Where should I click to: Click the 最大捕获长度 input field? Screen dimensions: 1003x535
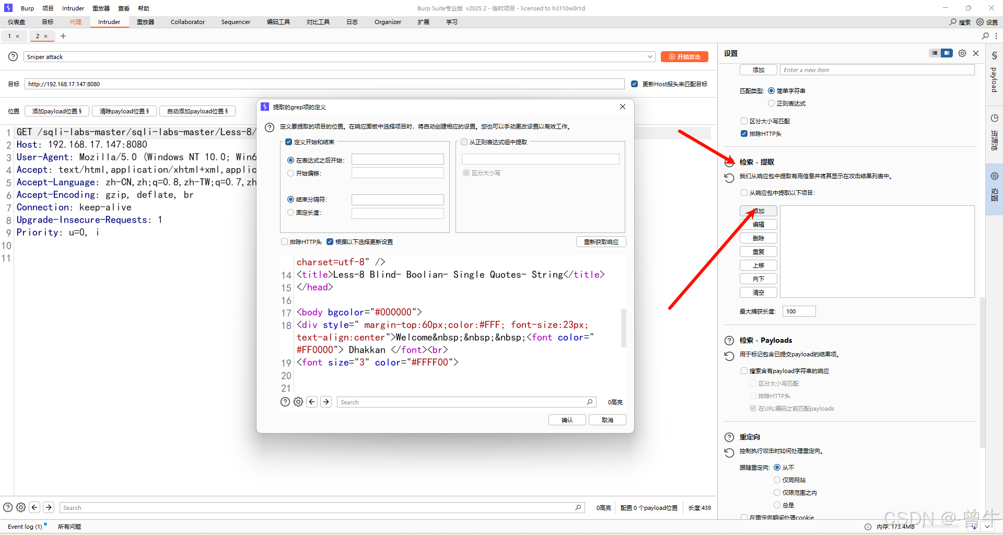[799, 311]
